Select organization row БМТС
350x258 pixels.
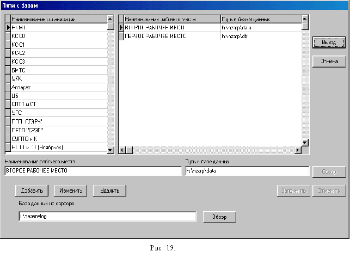pyautogui.click(x=59, y=70)
